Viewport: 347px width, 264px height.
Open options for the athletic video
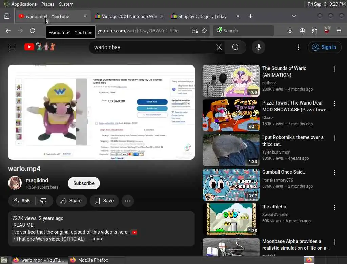(334, 207)
